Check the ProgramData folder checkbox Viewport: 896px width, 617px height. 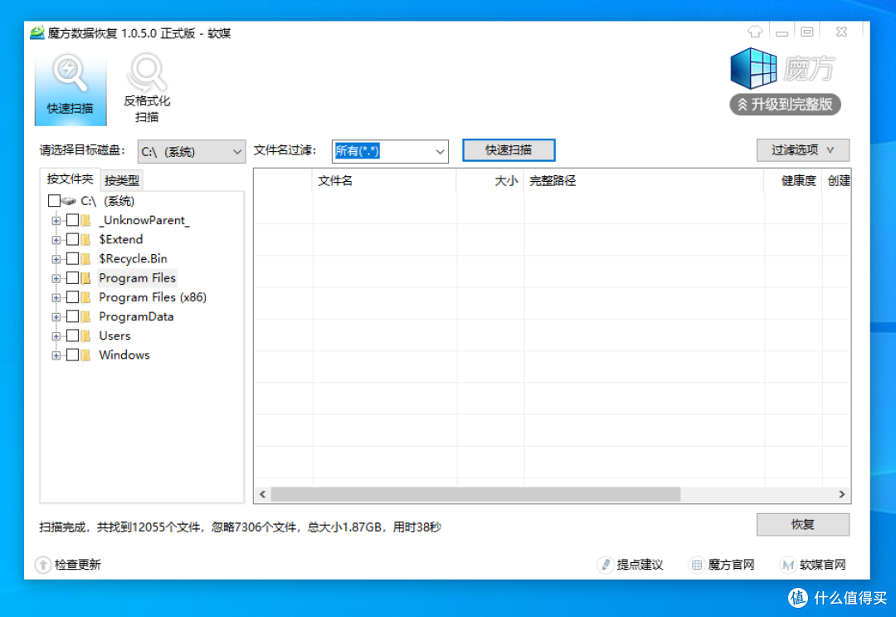pyautogui.click(x=72, y=316)
